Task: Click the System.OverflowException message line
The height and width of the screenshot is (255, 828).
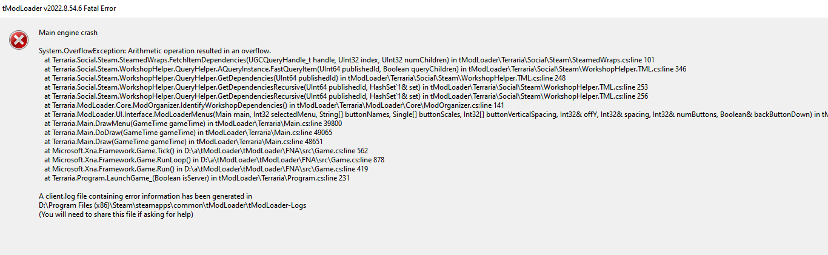Action: tap(155, 51)
